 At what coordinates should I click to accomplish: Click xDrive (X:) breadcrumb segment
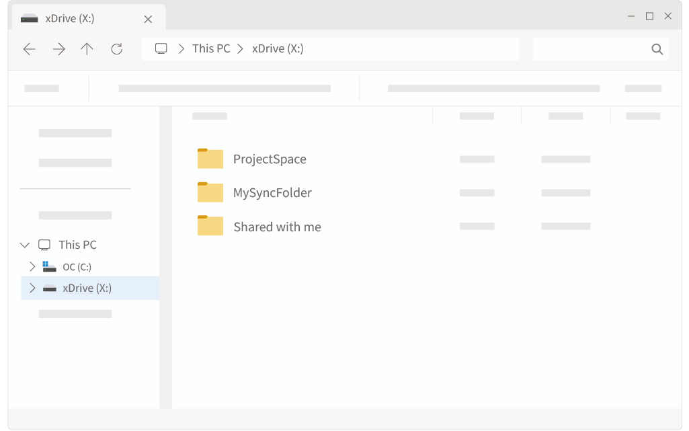[278, 48]
